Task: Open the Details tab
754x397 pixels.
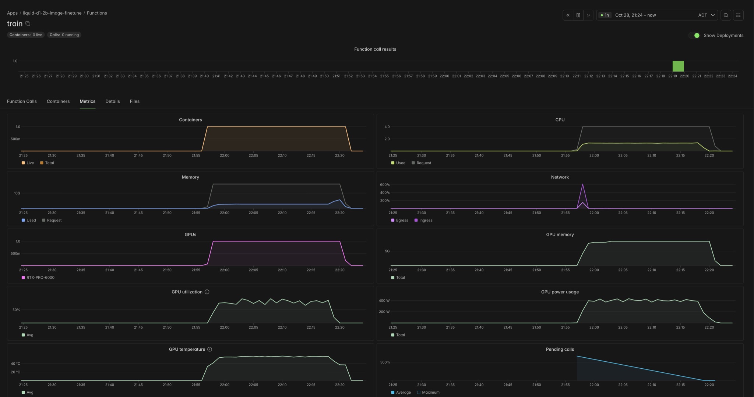Action: click(113, 101)
